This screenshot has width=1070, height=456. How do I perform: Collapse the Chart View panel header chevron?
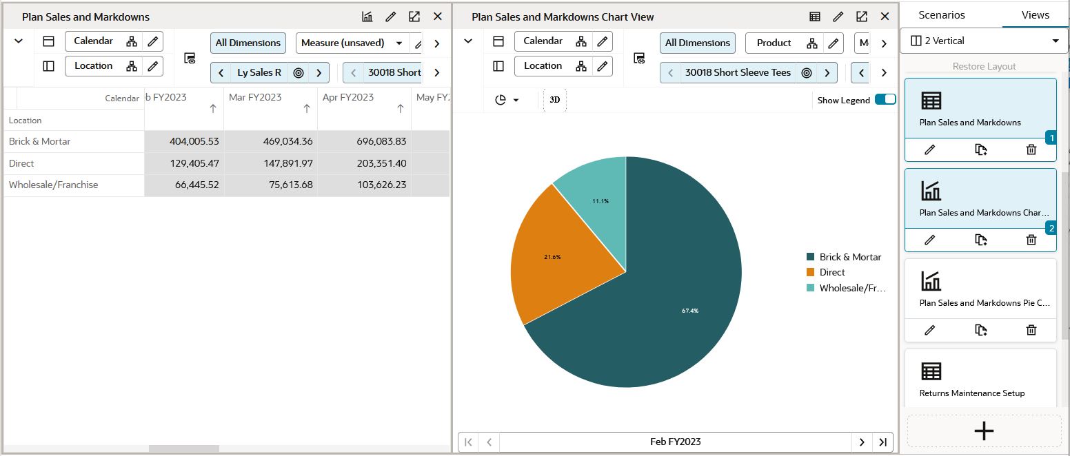pyautogui.click(x=468, y=41)
